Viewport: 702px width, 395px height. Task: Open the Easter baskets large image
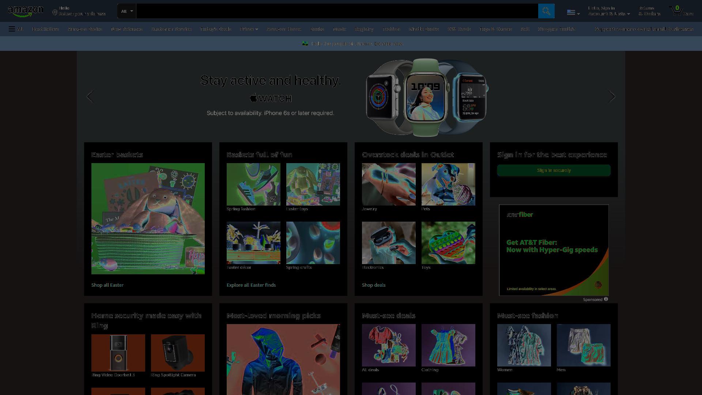tap(148, 219)
